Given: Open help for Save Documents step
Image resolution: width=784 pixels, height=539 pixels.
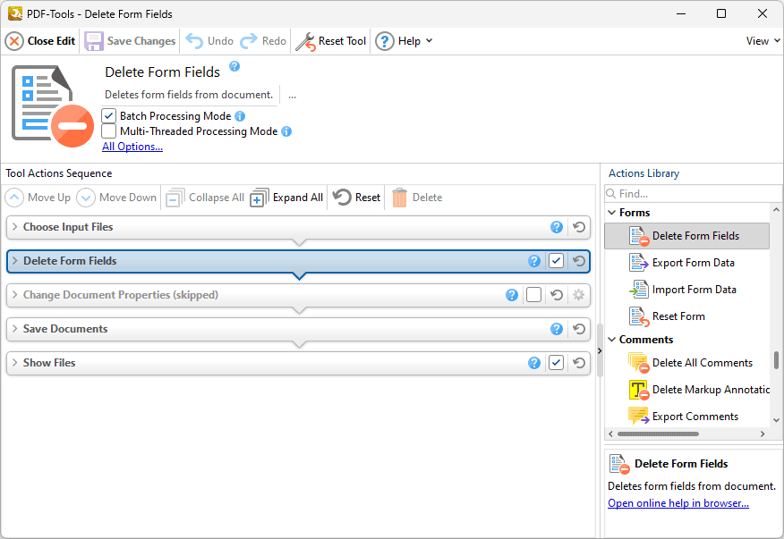Looking at the screenshot, I should [x=557, y=329].
